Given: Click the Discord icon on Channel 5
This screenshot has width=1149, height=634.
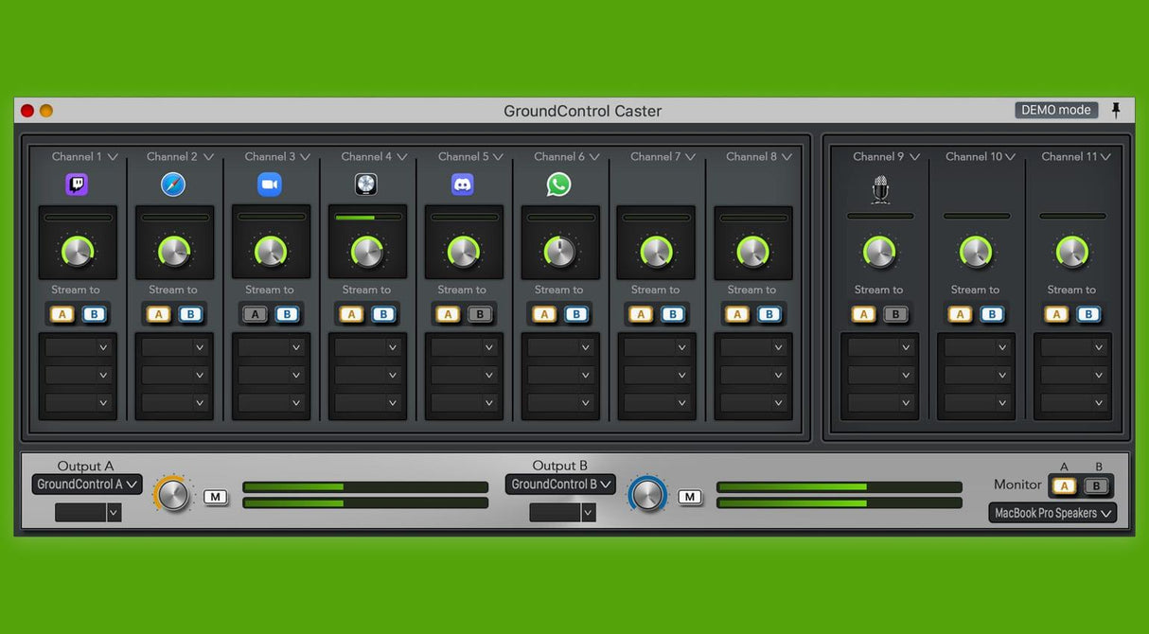Looking at the screenshot, I should point(463,185).
